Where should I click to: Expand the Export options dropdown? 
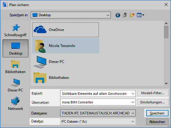pos(98,94)
